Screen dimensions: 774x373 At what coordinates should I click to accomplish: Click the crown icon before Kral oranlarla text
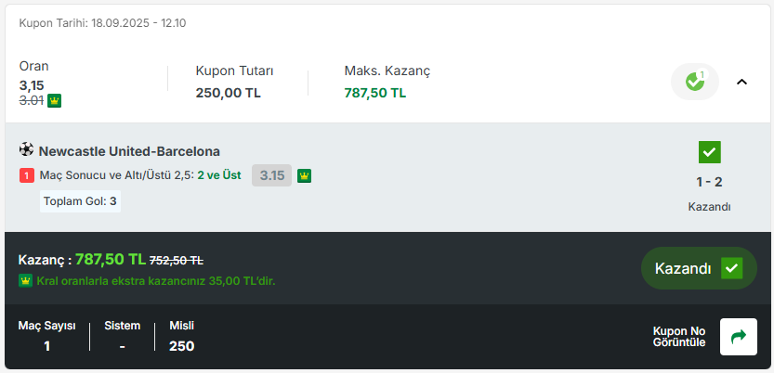(25, 280)
